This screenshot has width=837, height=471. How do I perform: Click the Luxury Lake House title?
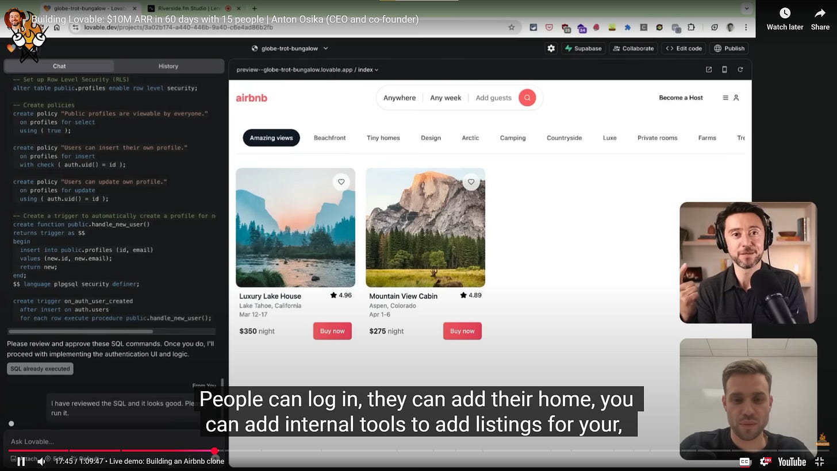270,296
